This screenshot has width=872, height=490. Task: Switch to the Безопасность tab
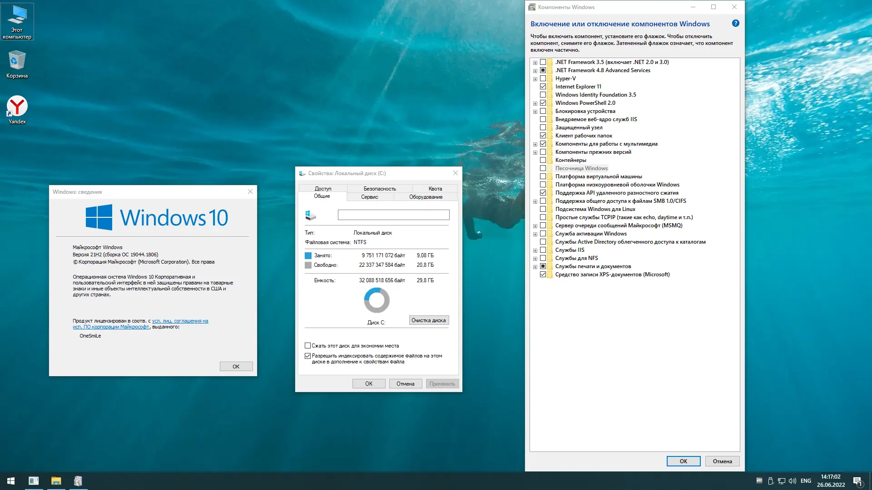(x=379, y=189)
